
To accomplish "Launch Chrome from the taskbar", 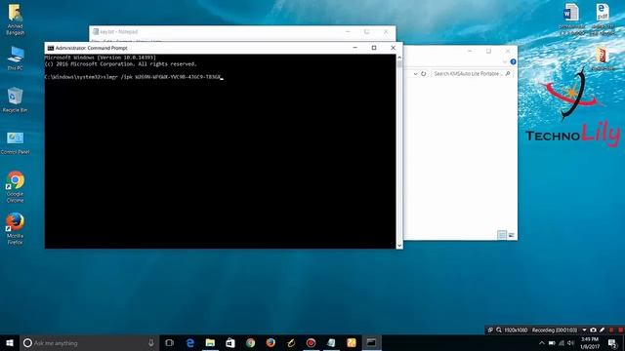I will 250,342.
